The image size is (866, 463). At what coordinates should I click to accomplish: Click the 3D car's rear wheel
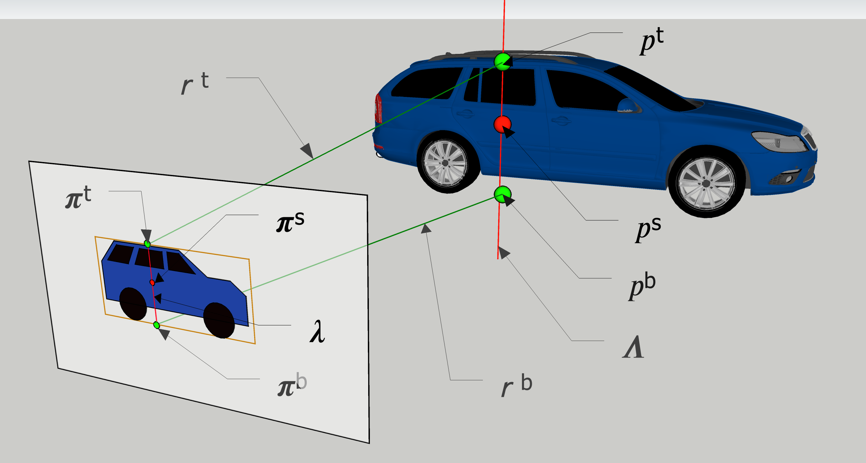point(445,163)
